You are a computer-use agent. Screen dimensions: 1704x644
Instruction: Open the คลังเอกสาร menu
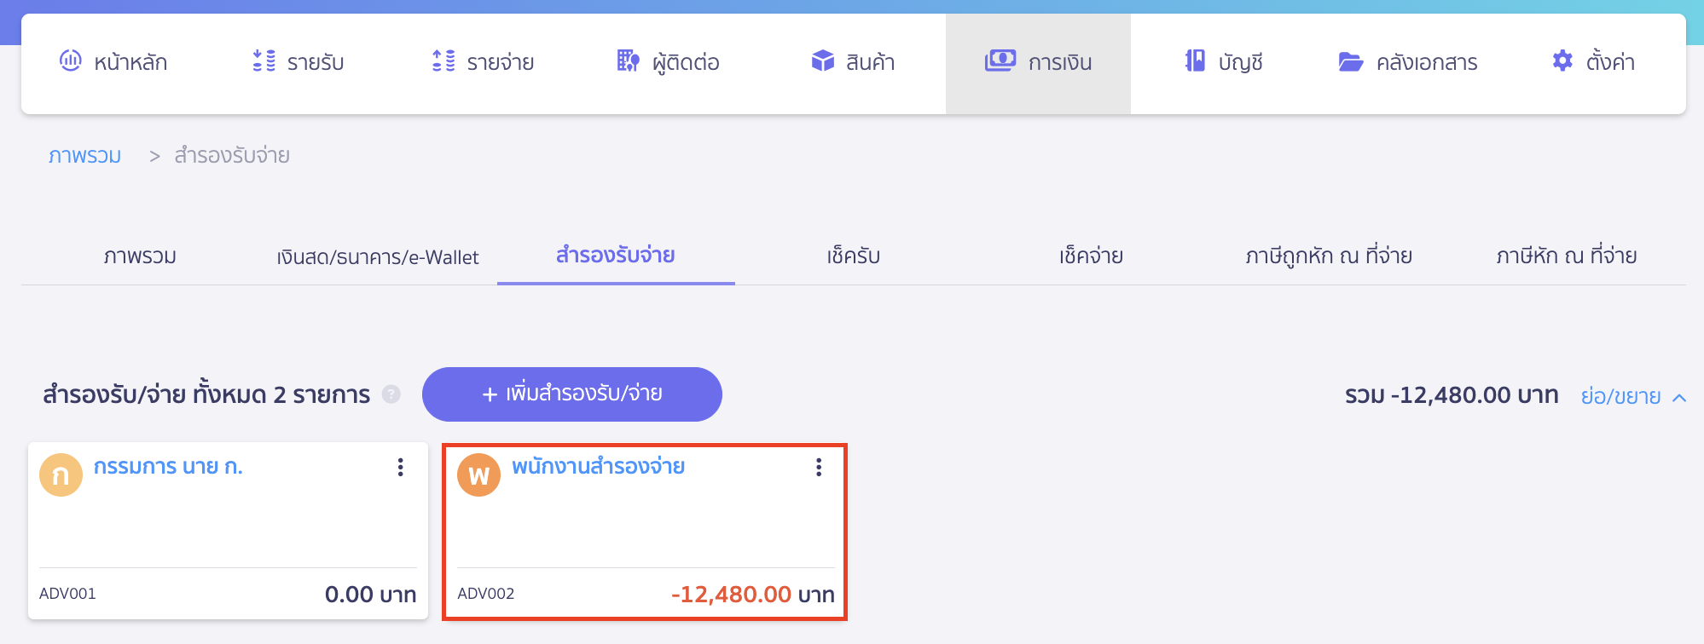(1408, 62)
